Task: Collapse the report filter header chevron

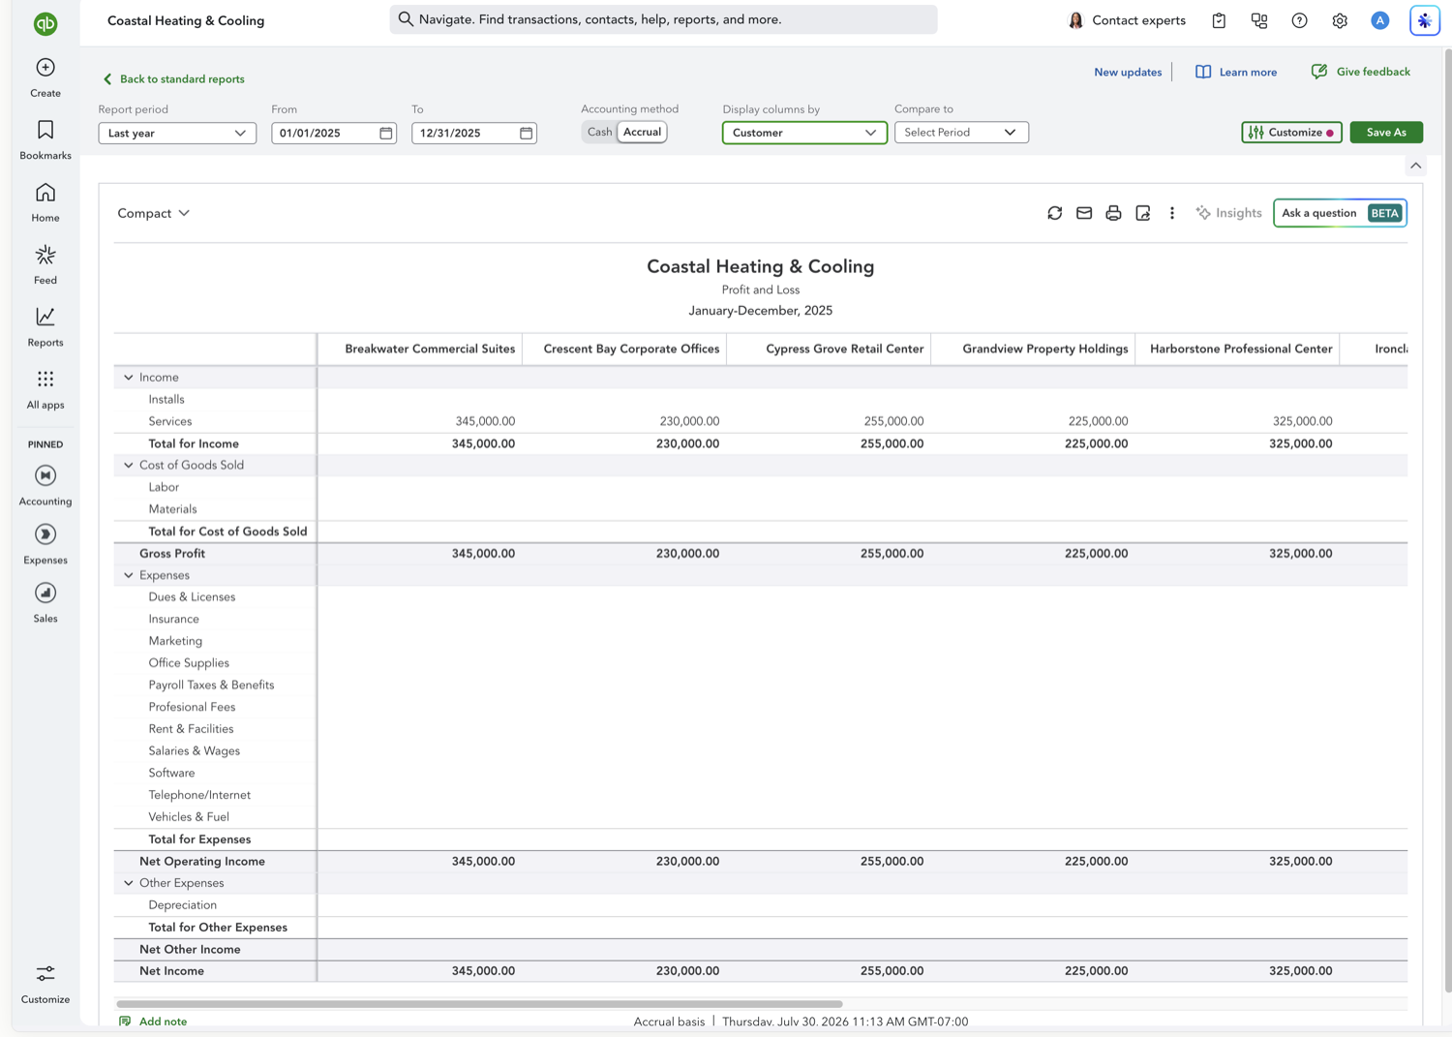Action: coord(1416,166)
